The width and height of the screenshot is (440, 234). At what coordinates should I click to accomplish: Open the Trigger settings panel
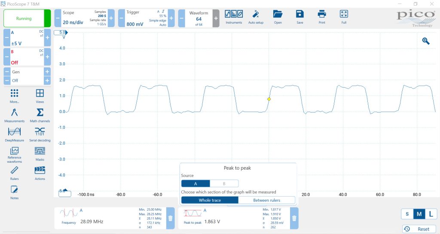tap(146, 18)
